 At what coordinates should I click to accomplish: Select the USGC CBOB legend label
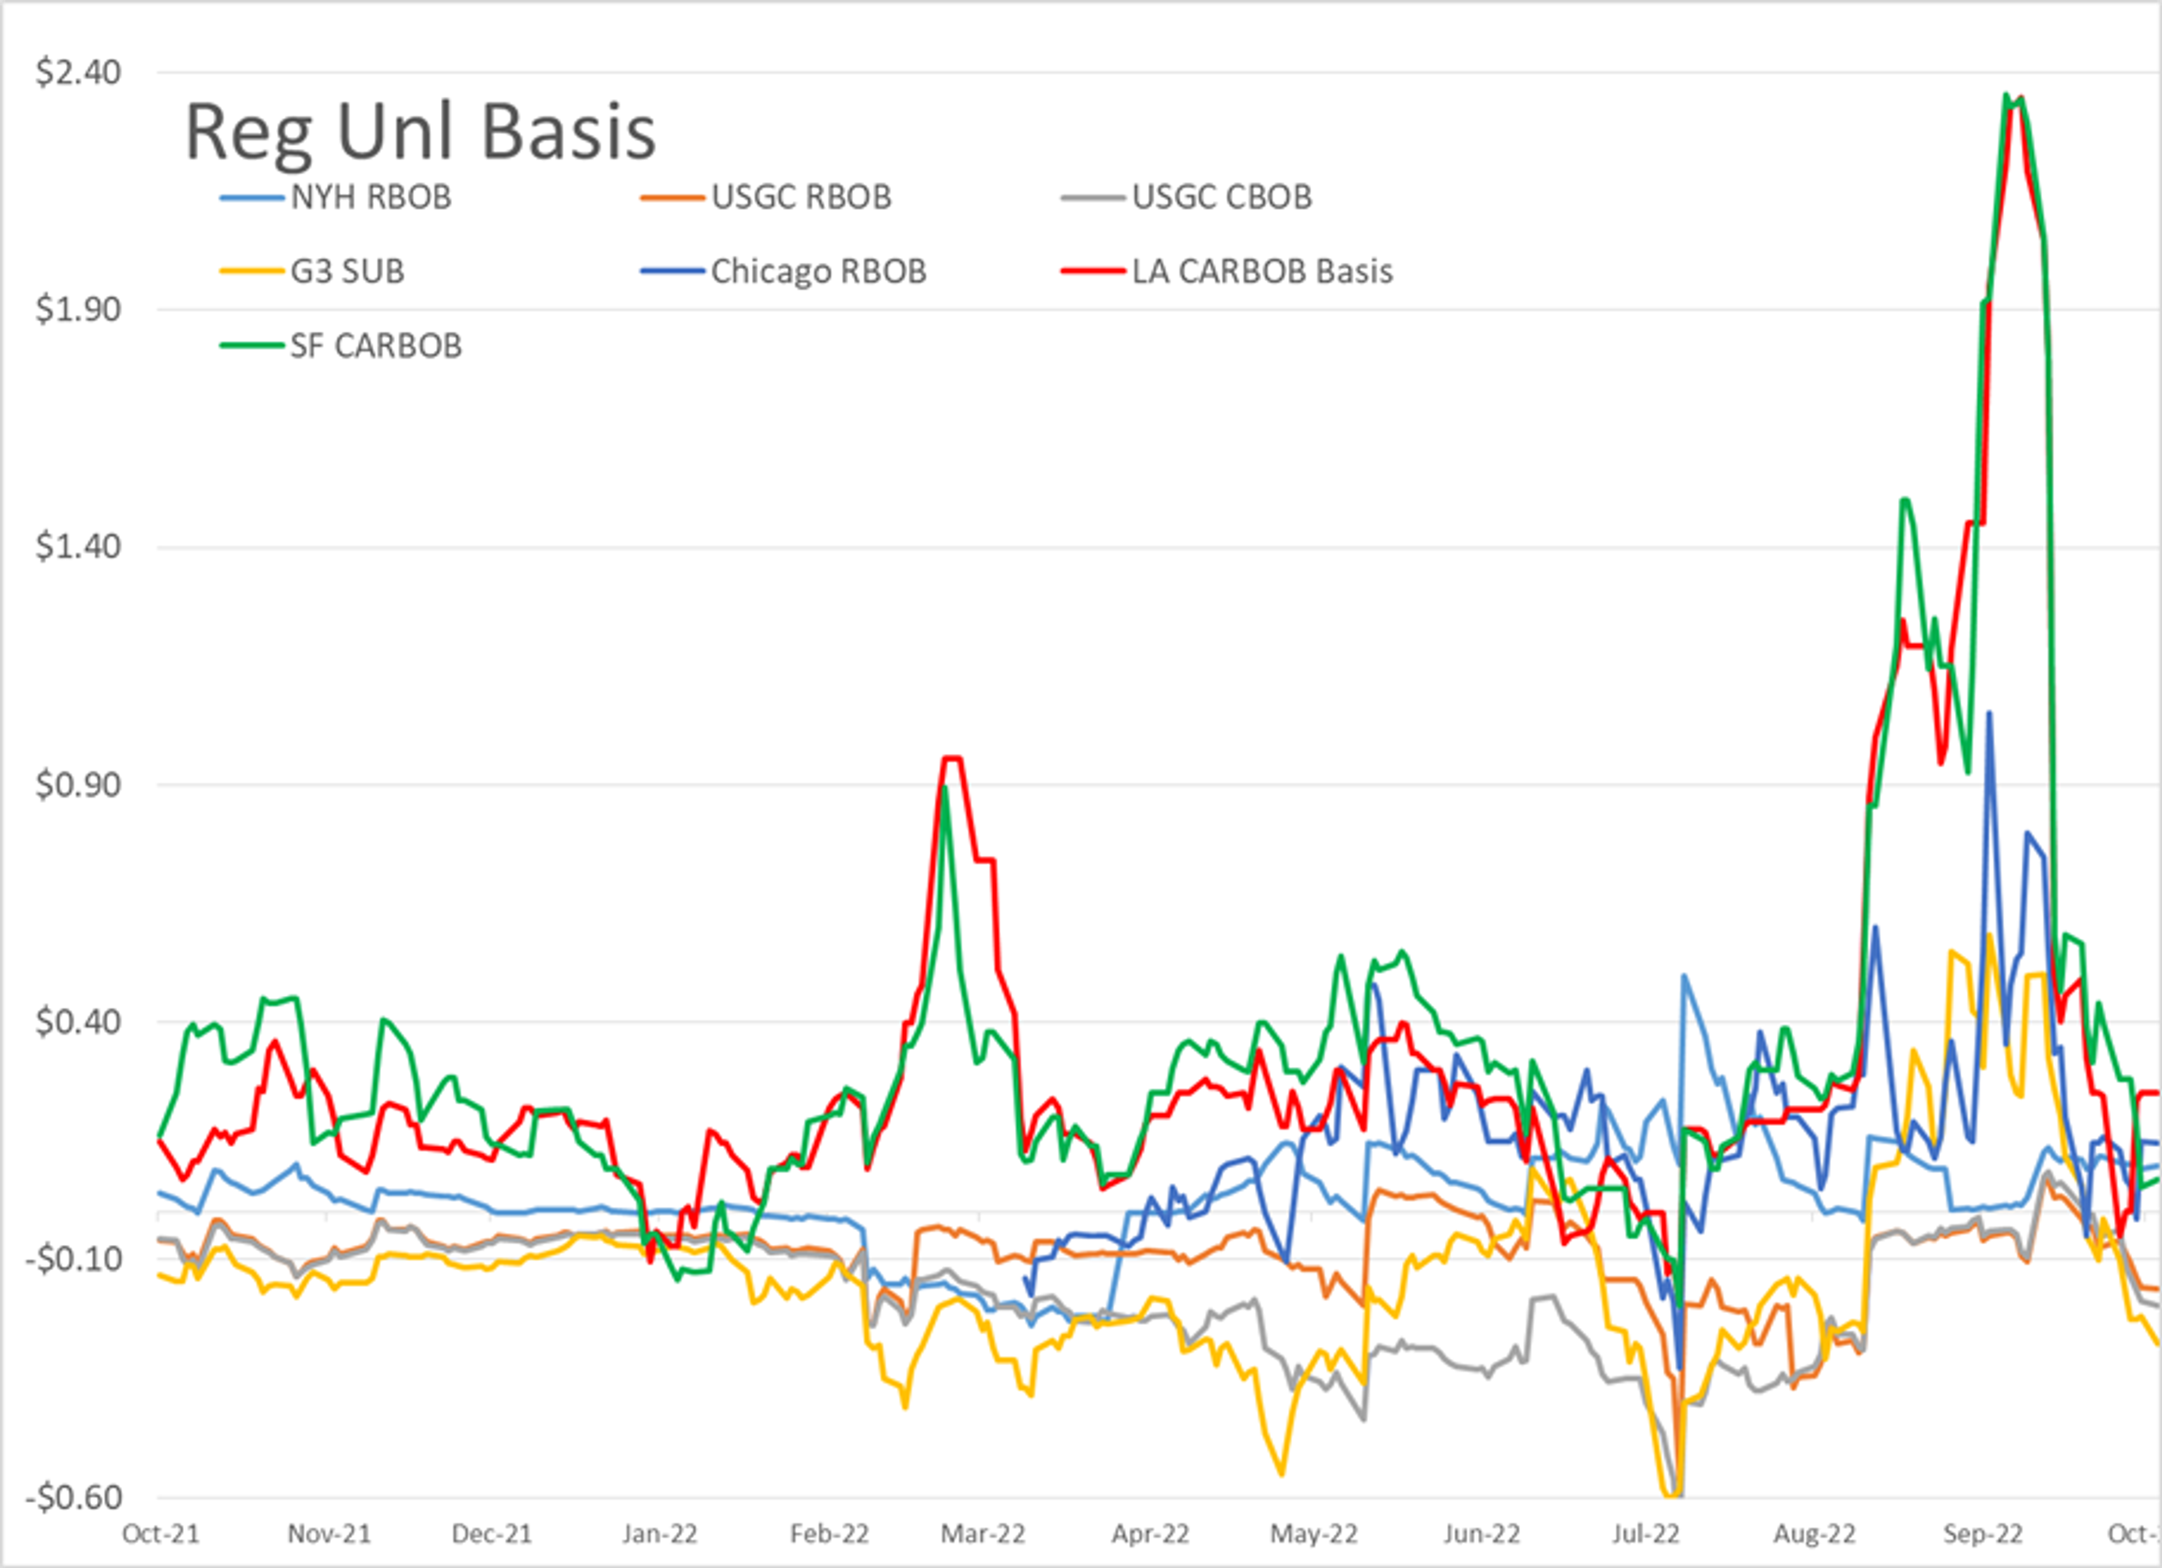click(x=1221, y=198)
